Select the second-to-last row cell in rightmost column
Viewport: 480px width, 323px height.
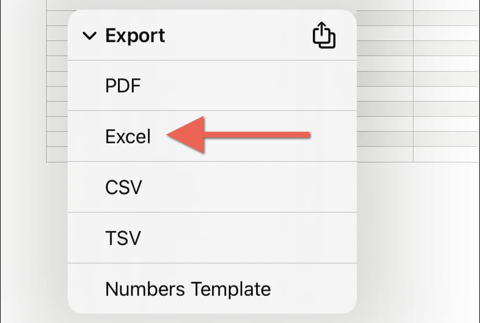coord(446,139)
